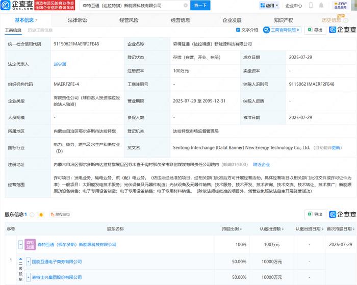Click registration authority 达拉特旗市场监督管理局
Screen dimensions: 357x285
[x=196, y=131]
